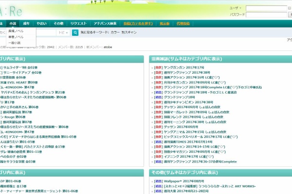Click the teal magnifier search button

(75, 32)
